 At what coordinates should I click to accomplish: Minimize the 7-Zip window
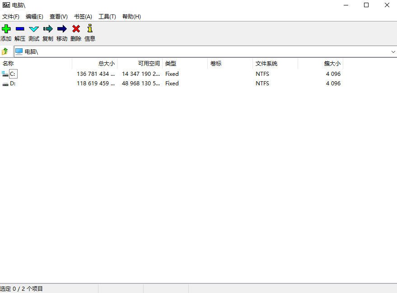click(x=346, y=5)
